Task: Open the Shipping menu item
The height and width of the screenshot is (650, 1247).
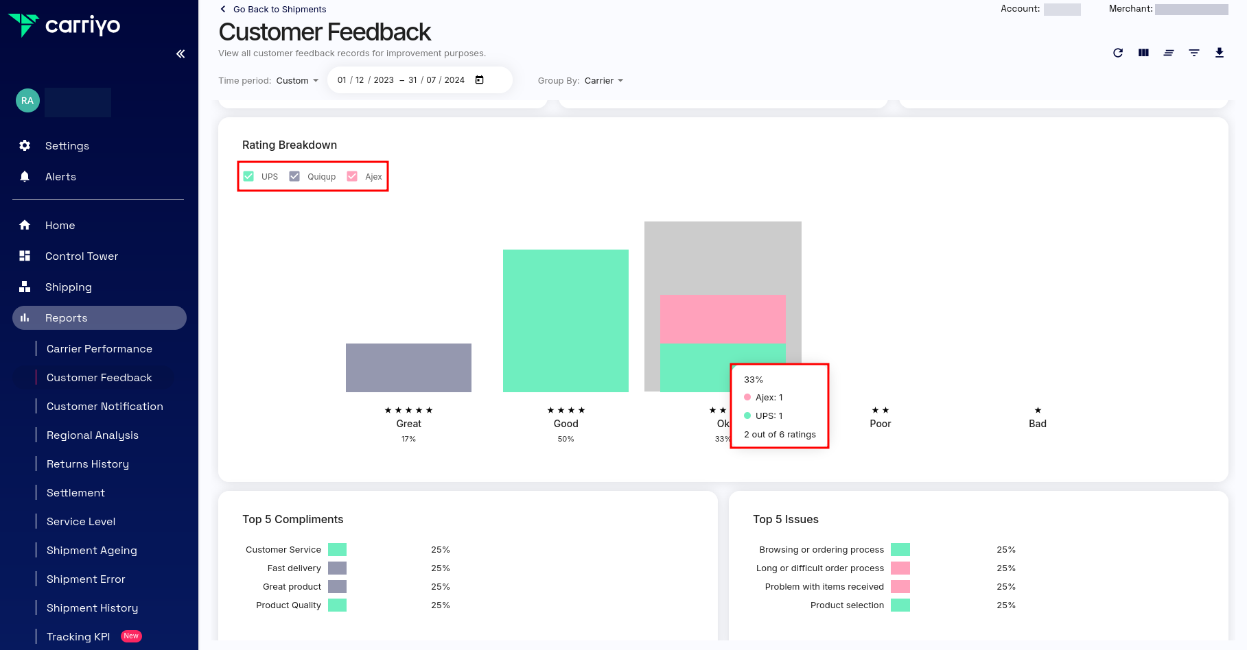Action: pyautogui.click(x=69, y=287)
